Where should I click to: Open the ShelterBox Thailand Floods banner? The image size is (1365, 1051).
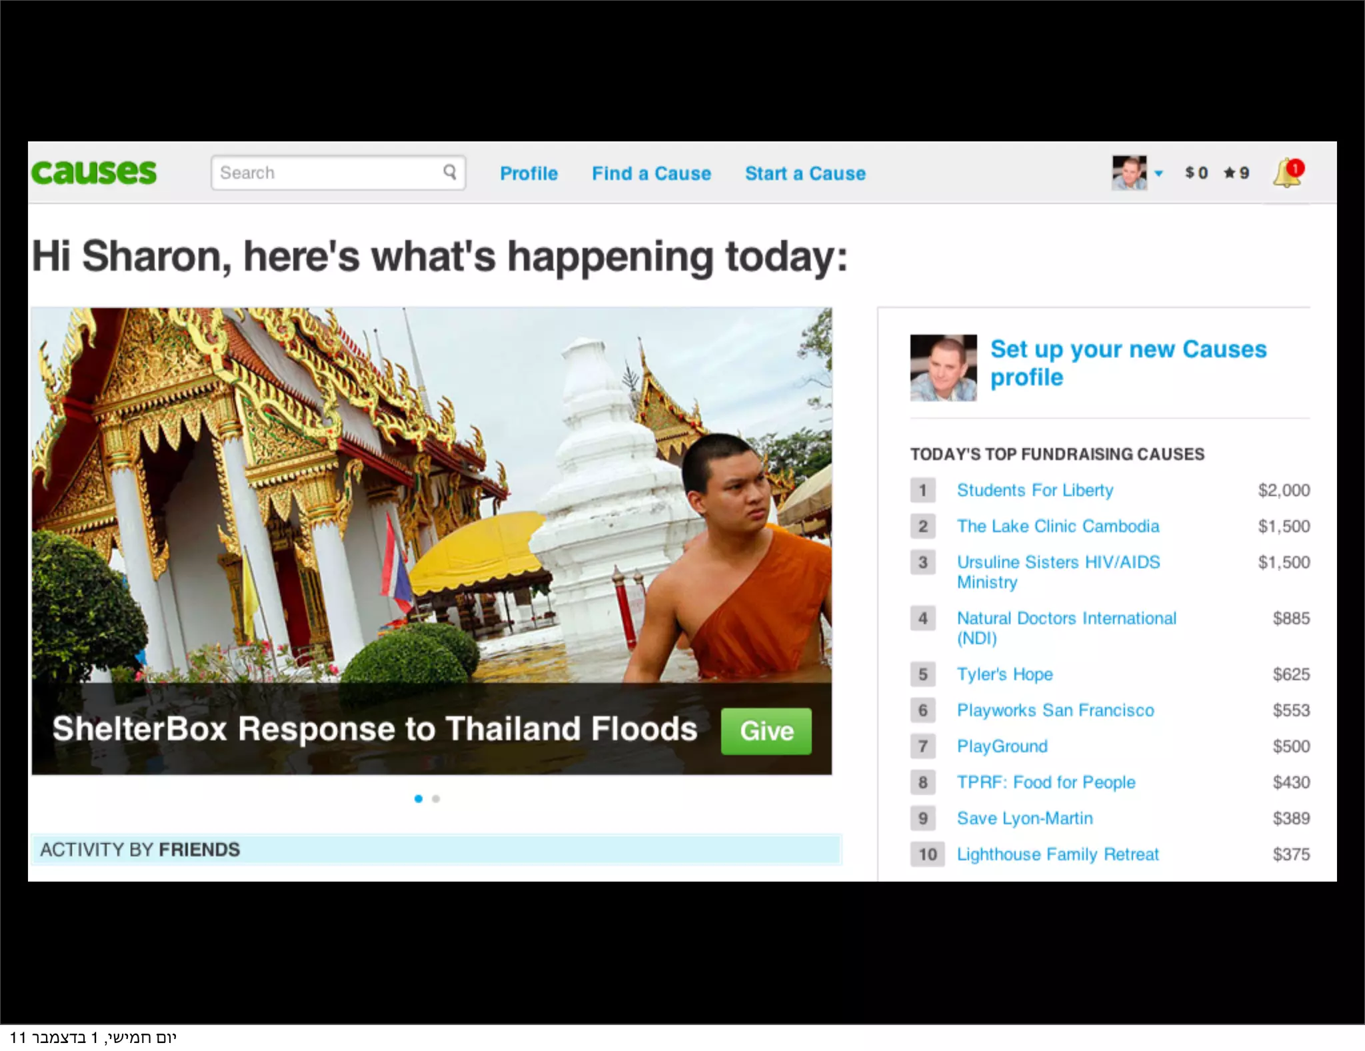[x=375, y=728]
